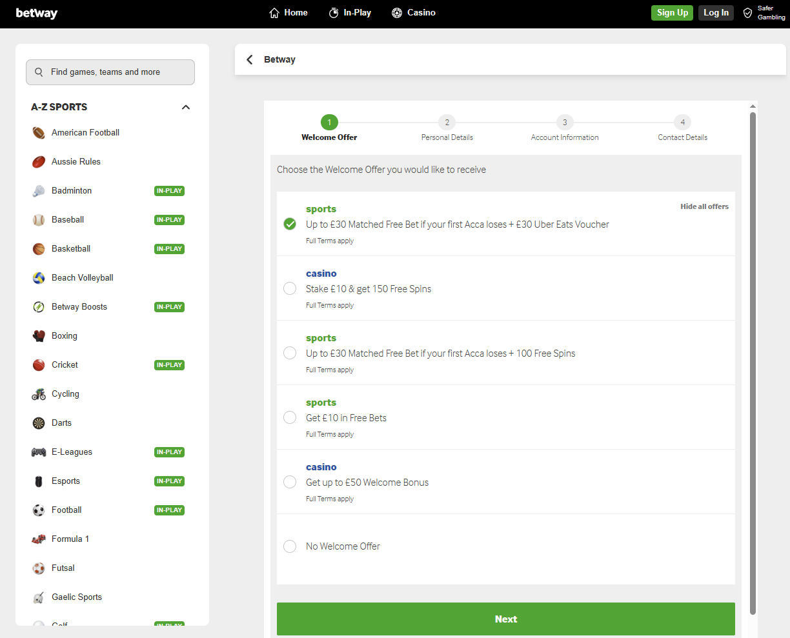This screenshot has height=638, width=790.
Task: Click the Cycling rider icon
Action: pos(39,394)
